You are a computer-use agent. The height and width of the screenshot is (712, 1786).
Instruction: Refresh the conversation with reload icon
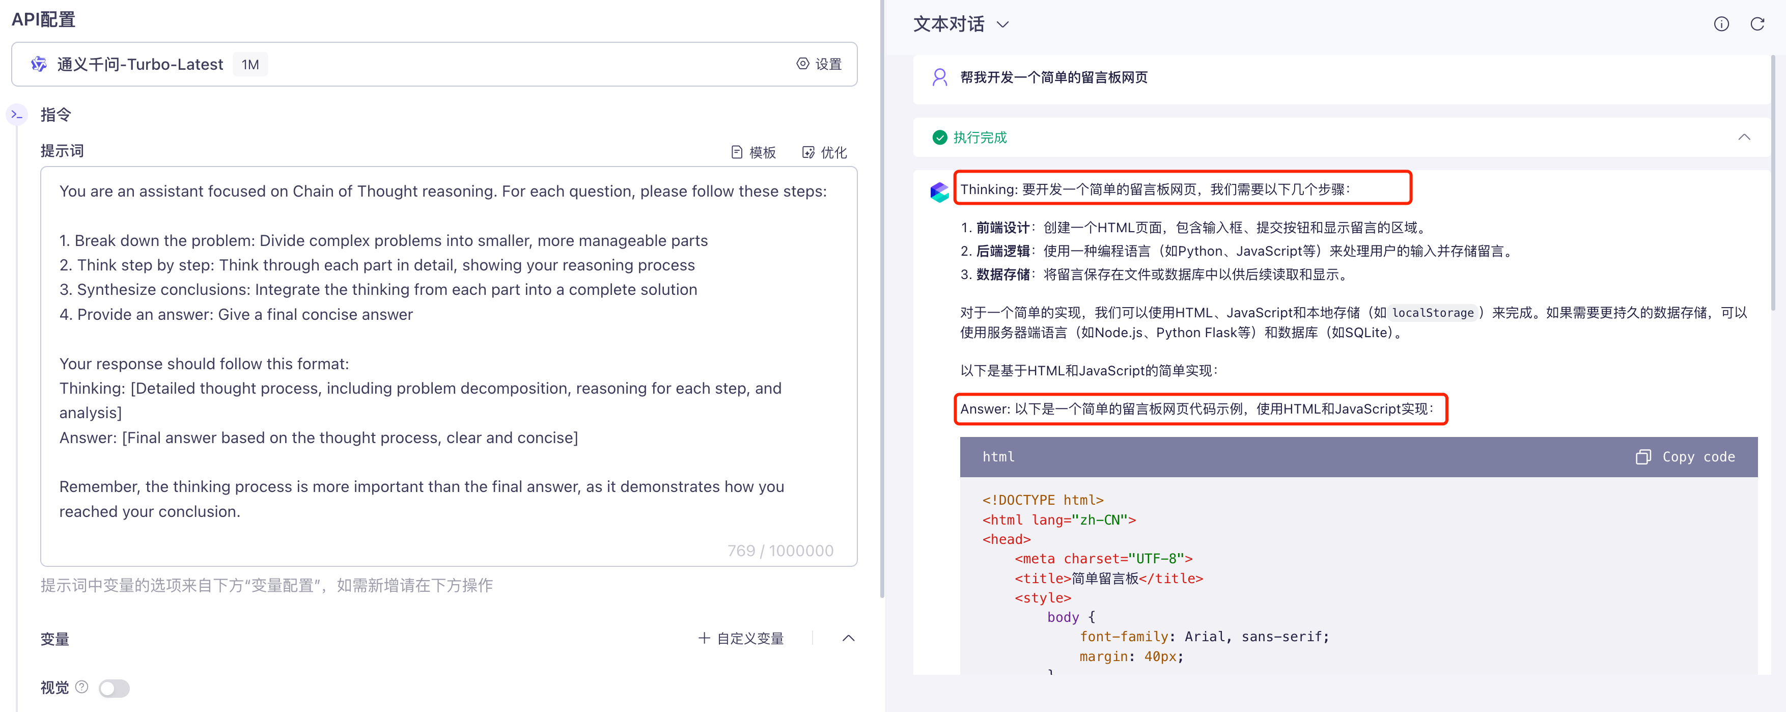tap(1757, 24)
